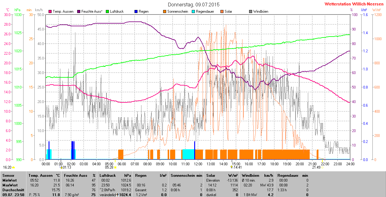Click the MaxWert row label
This screenshot has height=197, width=386.
[x=10, y=185]
